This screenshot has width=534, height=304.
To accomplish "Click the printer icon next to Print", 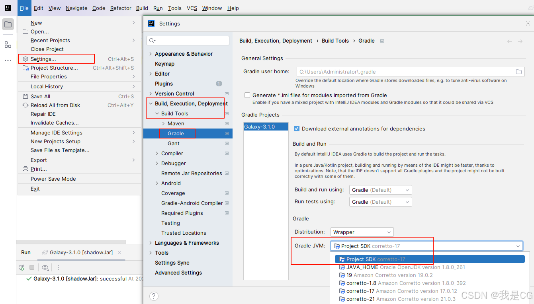I will (25, 169).
